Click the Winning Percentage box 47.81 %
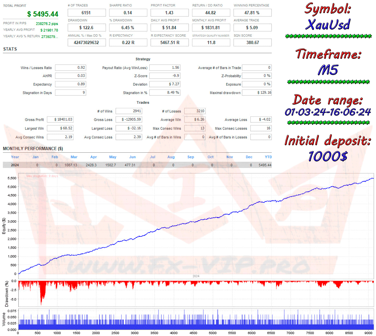Screen dimensions: 376x336 tap(252, 13)
